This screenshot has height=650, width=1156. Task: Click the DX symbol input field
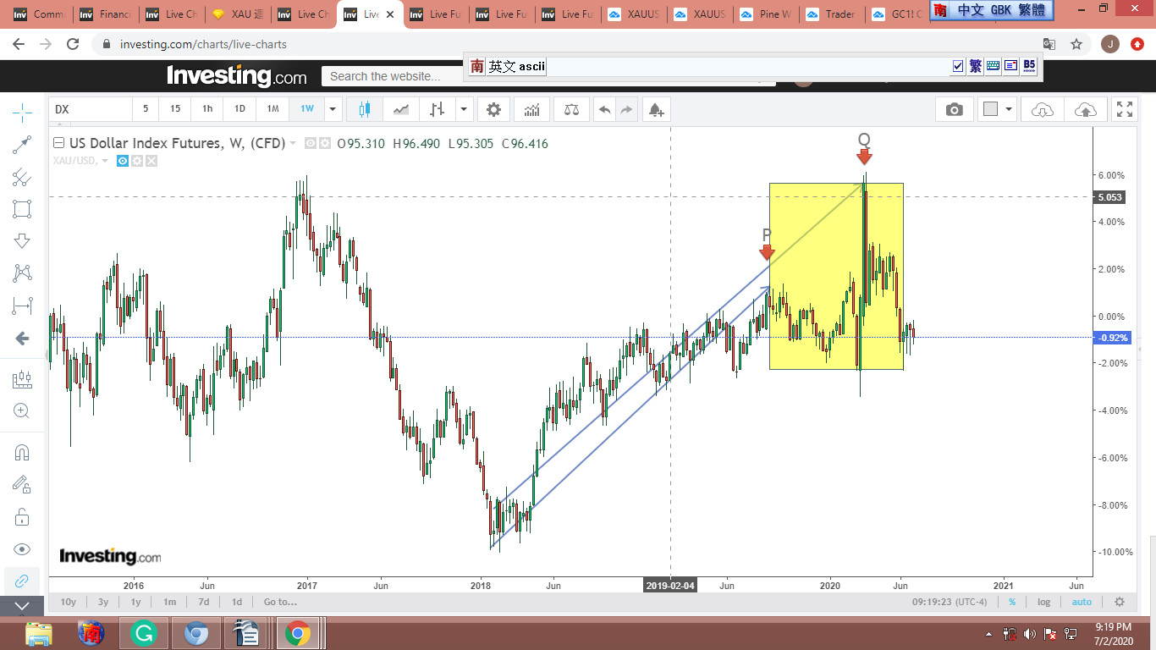pos(90,109)
